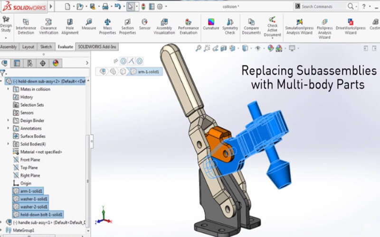Open the SOLIDWORKS menu flyout arrow

click(51, 7)
